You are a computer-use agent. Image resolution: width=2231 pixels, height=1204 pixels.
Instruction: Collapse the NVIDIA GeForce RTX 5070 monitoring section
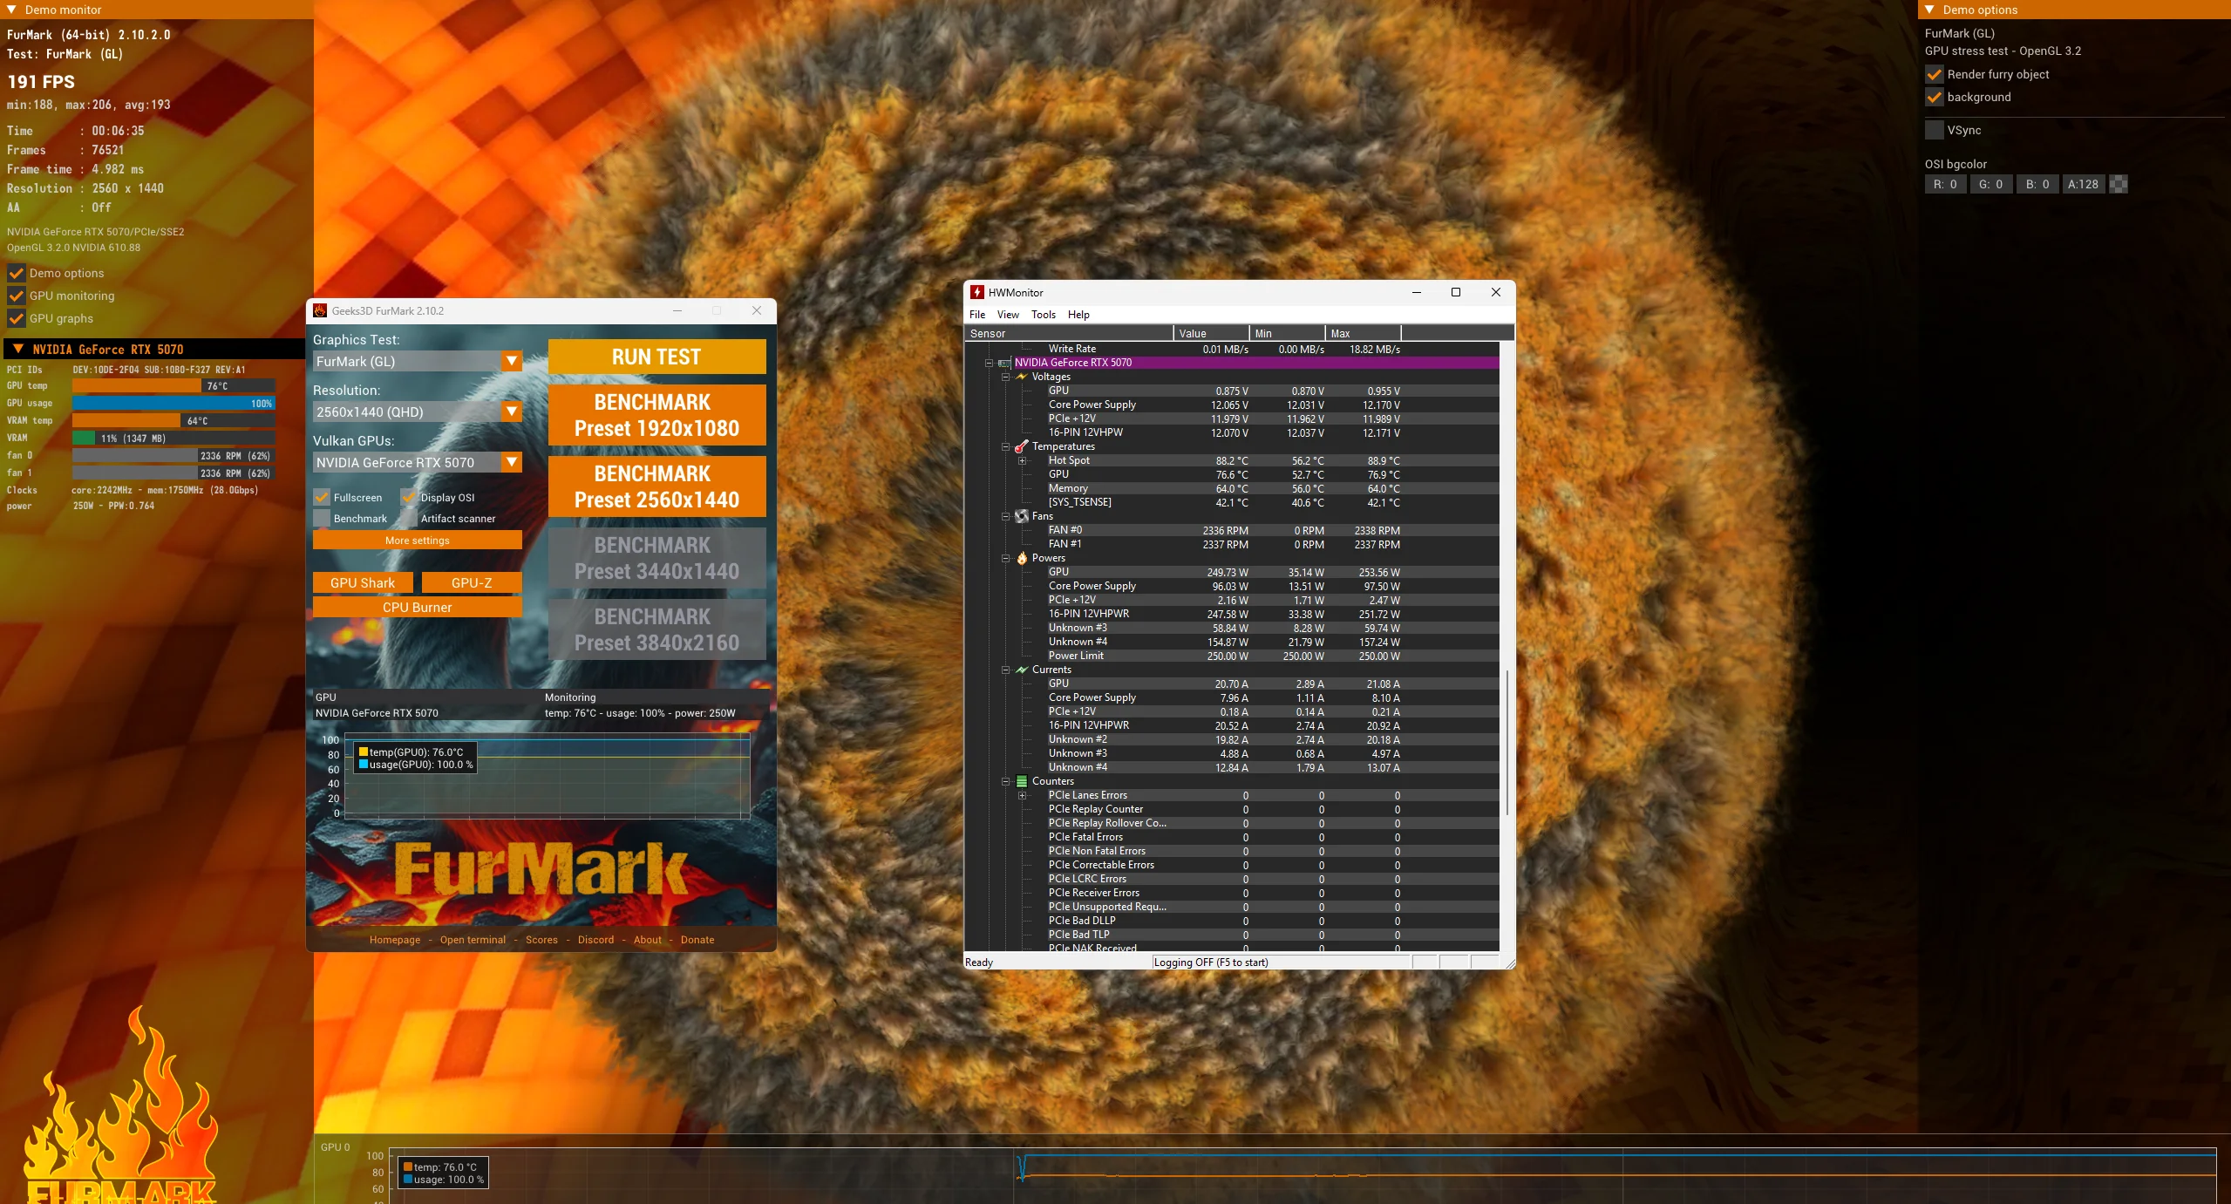17,350
